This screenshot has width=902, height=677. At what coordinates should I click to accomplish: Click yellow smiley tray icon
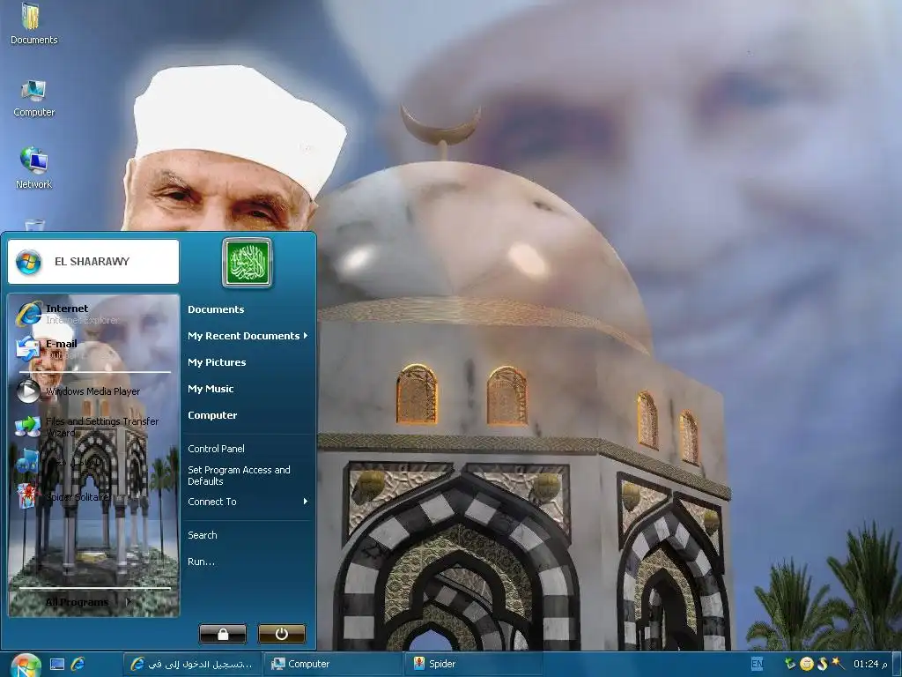point(807,665)
